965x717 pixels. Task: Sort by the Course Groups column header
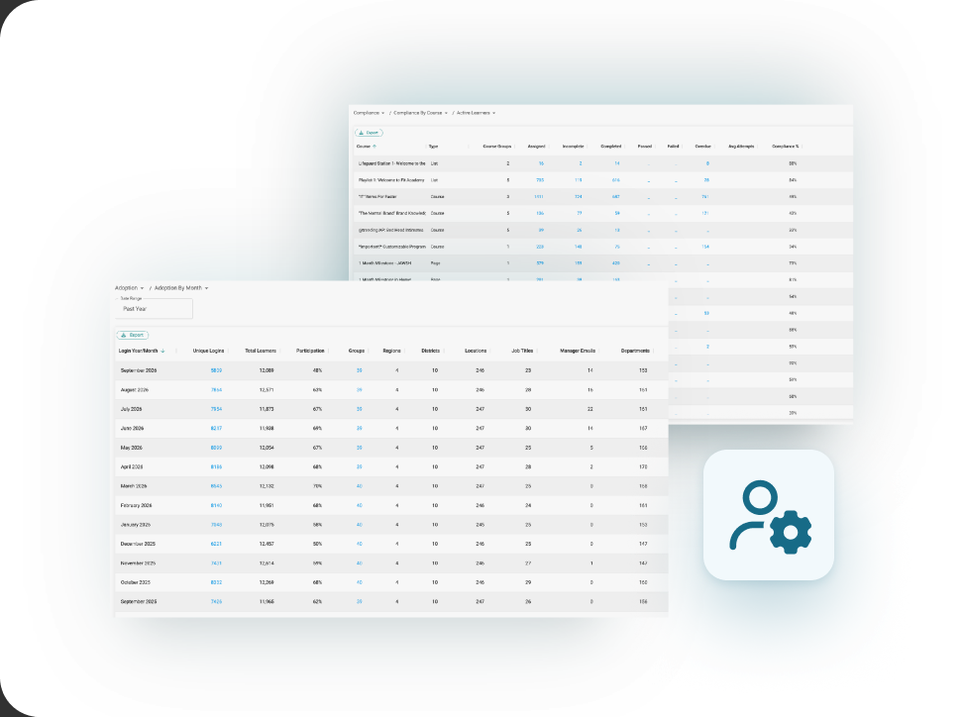(x=497, y=147)
